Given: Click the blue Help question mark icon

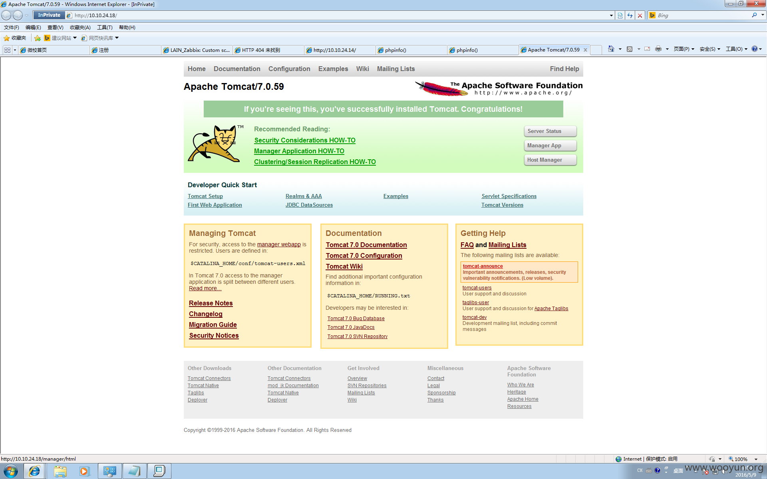Looking at the screenshot, I should [754, 49].
